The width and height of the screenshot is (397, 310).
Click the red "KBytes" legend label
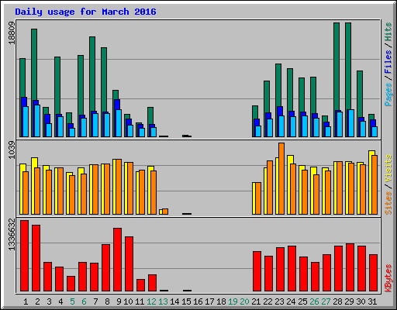click(388, 278)
